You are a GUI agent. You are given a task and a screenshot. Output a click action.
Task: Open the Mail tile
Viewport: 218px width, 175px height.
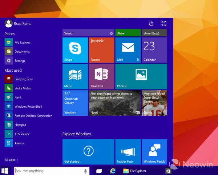coord(128,50)
